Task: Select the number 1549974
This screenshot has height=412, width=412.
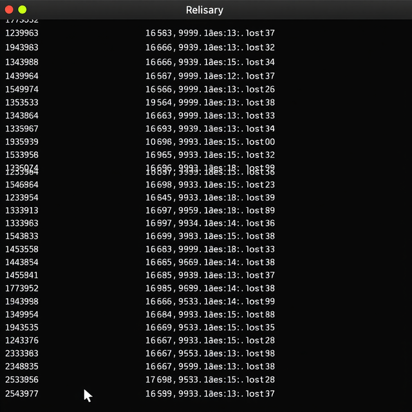Action: tap(22, 89)
